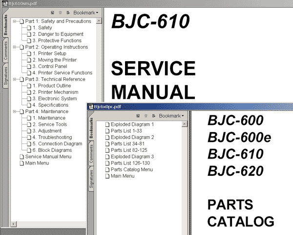Click expand current bookmark icon in Bjc6x0pc toolbar
The width and height of the screenshot is (293, 235).
[x=154, y=116]
